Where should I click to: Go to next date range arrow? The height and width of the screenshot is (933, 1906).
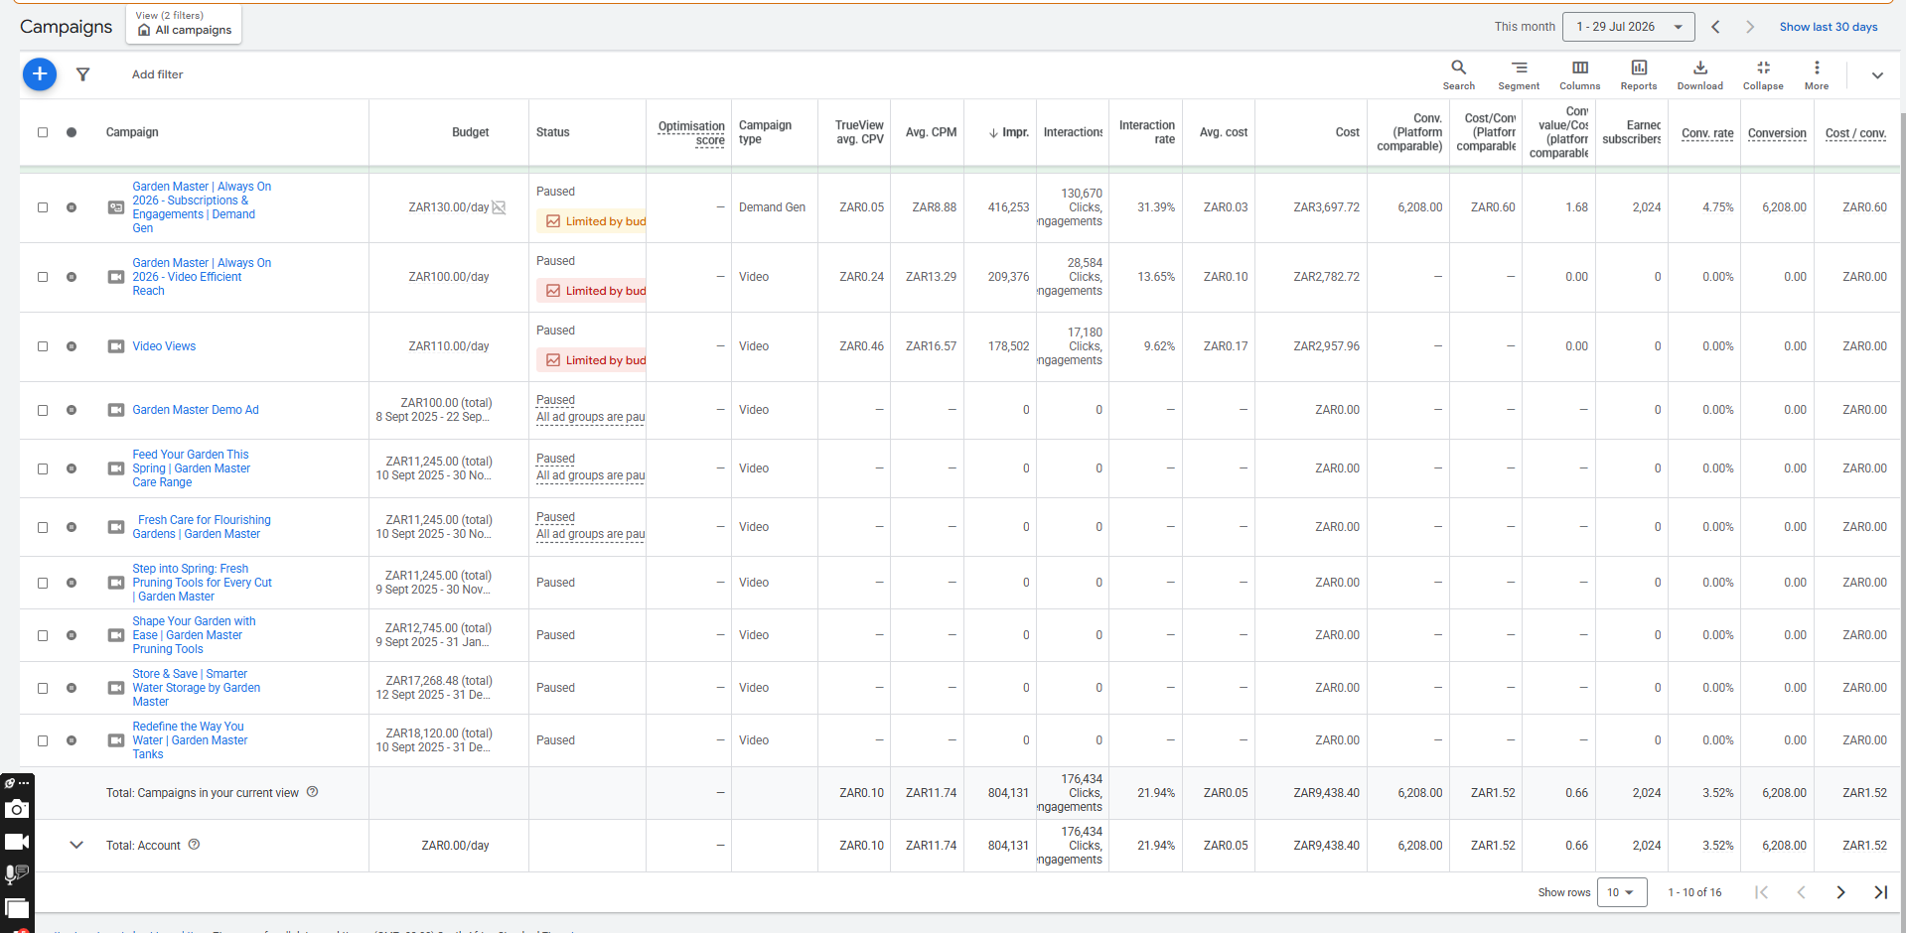click(1750, 27)
